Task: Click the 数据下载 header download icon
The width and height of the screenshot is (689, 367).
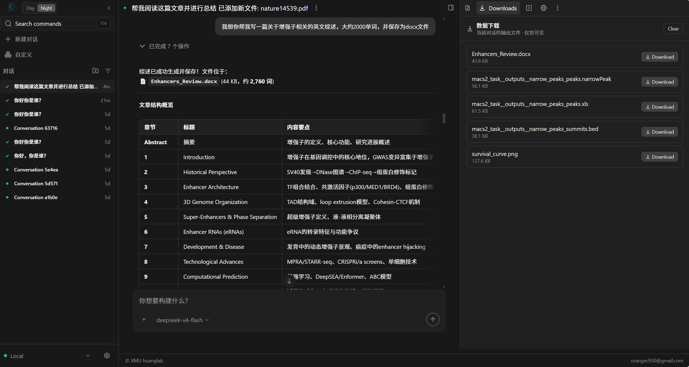Action: pyautogui.click(x=470, y=29)
